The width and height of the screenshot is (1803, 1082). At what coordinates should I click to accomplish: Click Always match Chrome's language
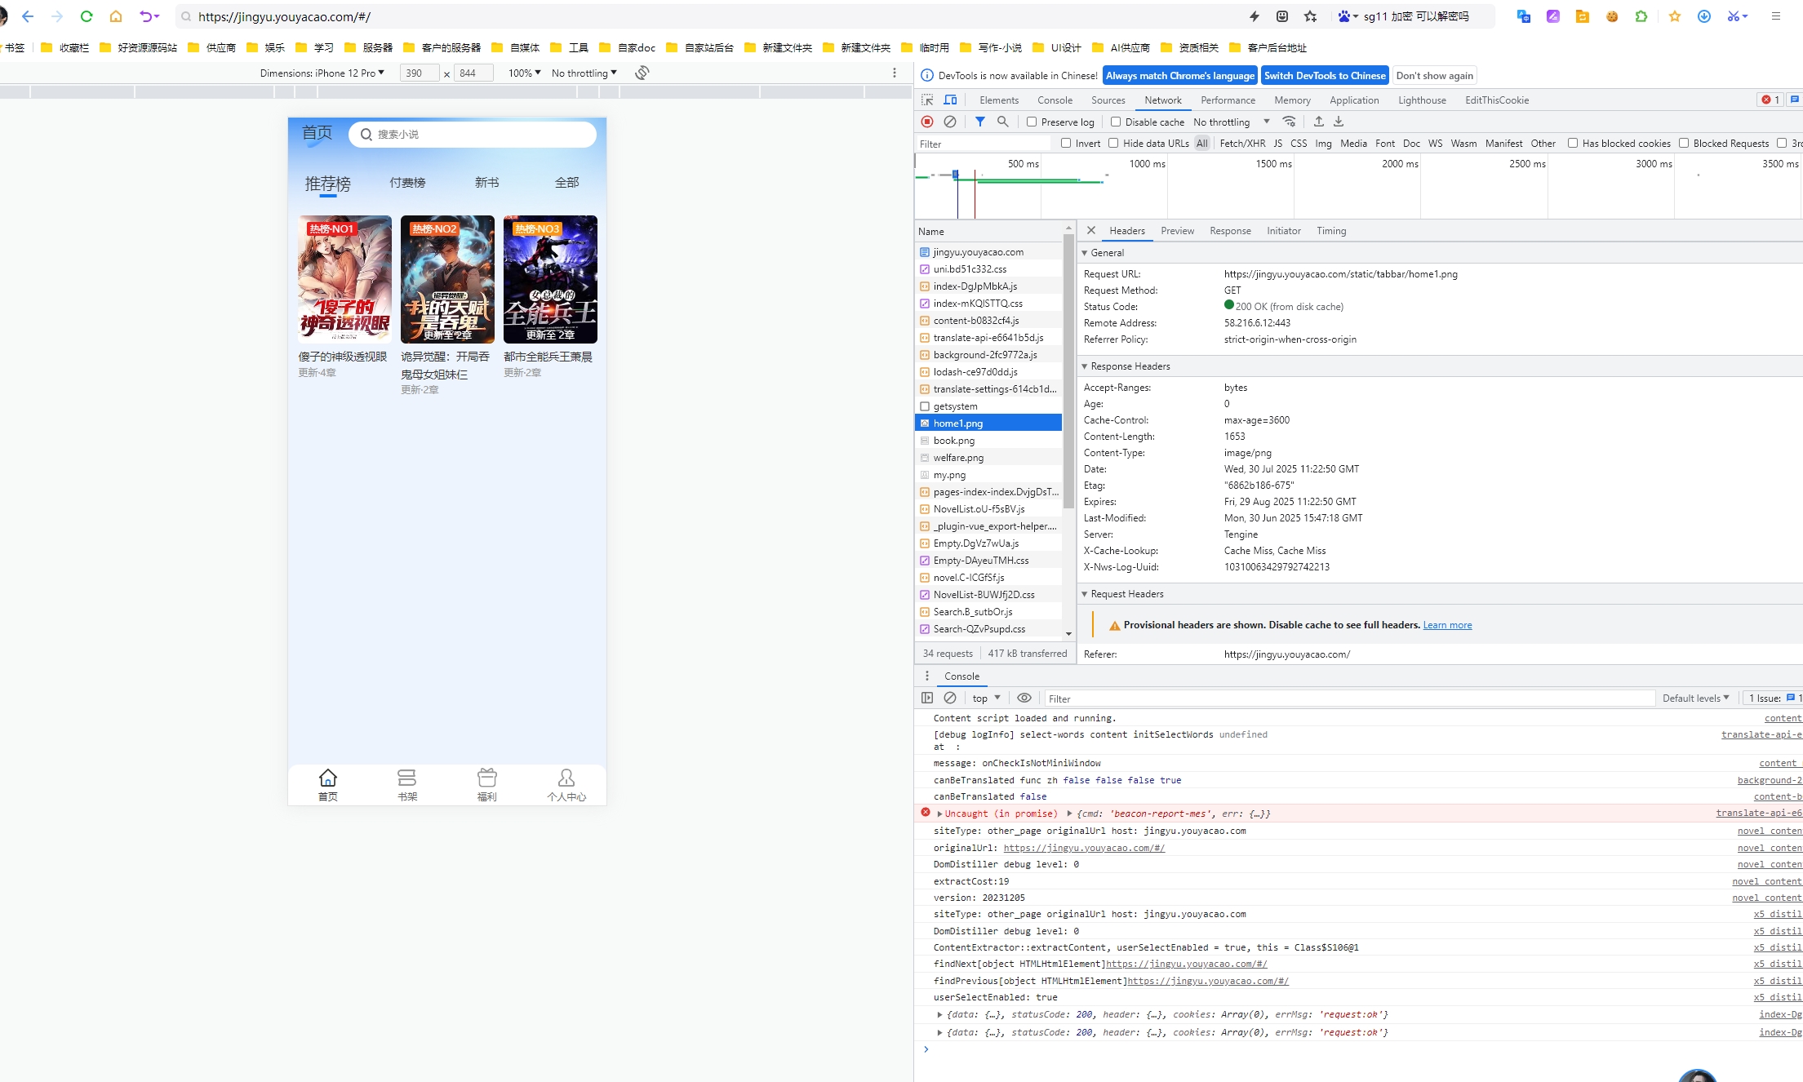coord(1180,75)
